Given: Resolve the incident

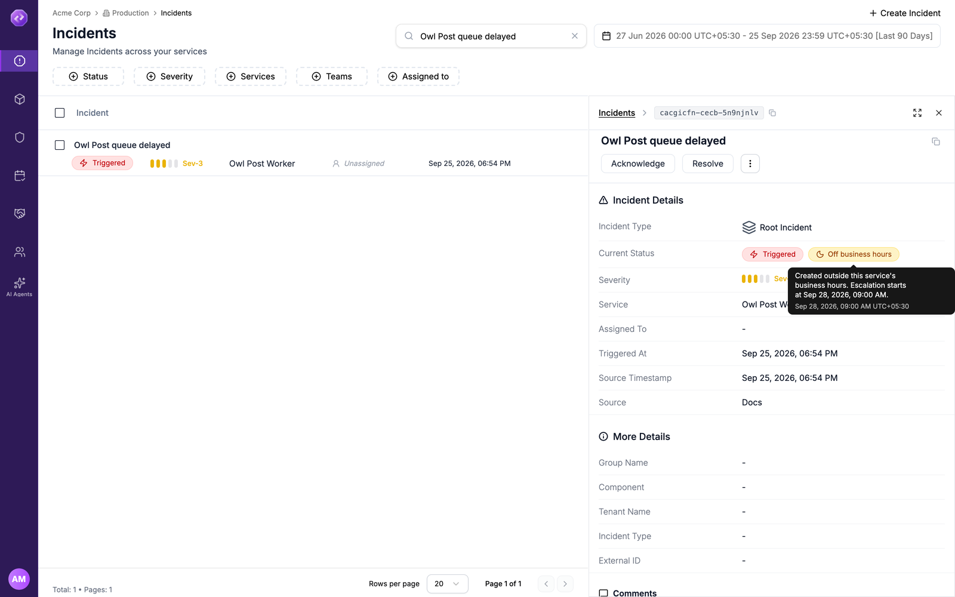Looking at the screenshot, I should 708,164.
